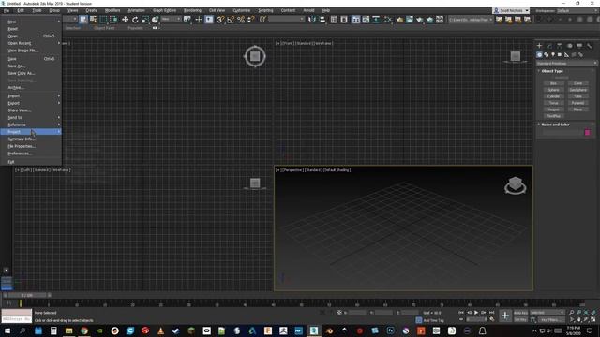
Task: Open the Rendering menu
Action: point(192,10)
